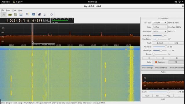Switch to the Input controls tab
185x104 pixels.
(x=161, y=68)
